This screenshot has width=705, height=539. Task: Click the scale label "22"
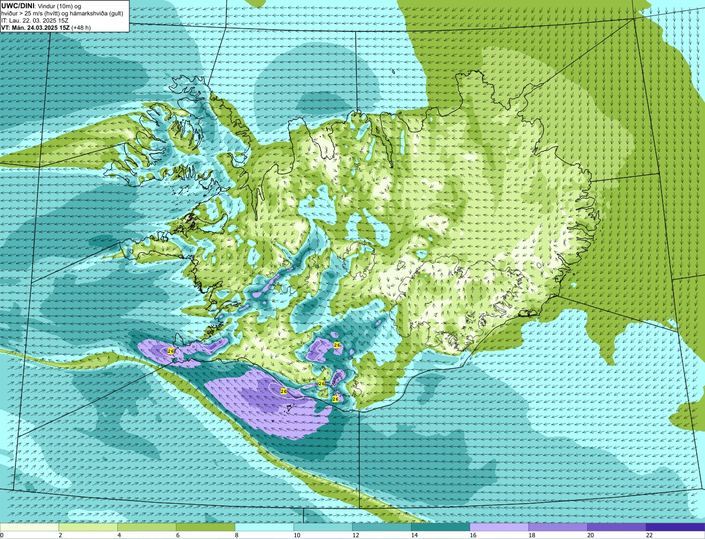pos(649,535)
